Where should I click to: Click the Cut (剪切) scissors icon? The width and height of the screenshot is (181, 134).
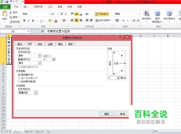(x=11, y=12)
